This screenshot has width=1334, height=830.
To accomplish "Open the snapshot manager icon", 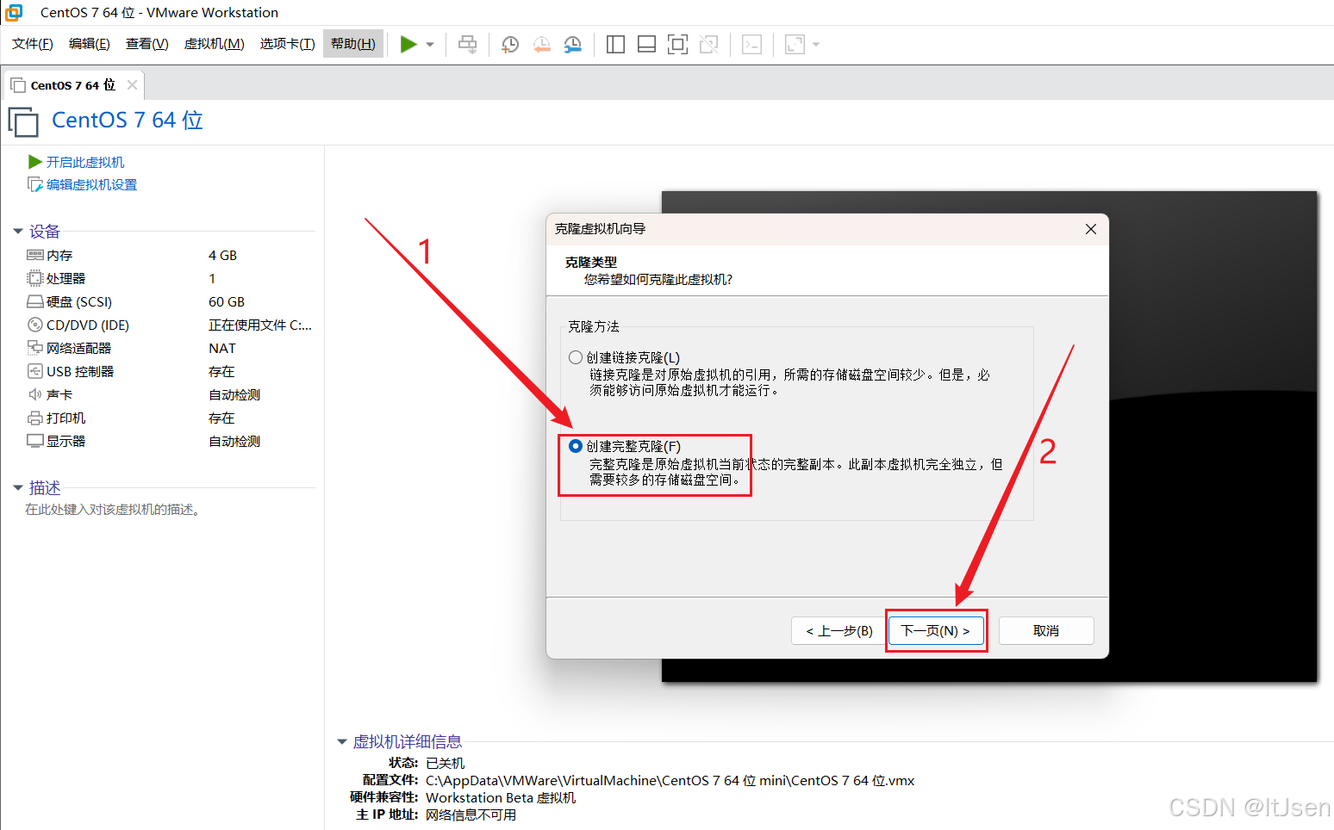I will (x=572, y=44).
